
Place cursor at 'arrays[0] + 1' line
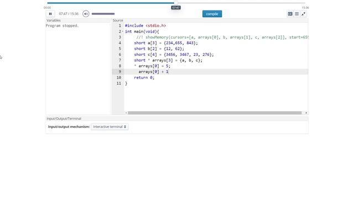point(154,72)
